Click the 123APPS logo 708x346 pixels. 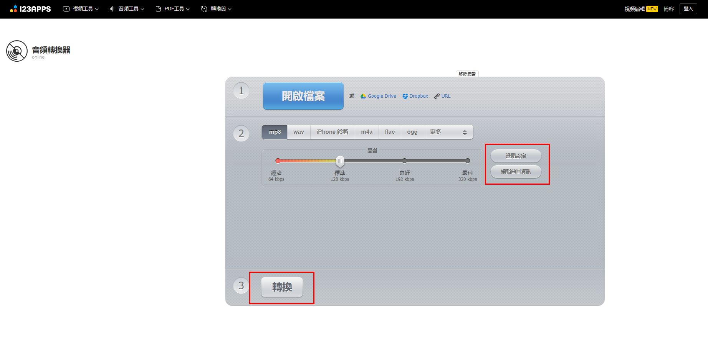[30, 9]
